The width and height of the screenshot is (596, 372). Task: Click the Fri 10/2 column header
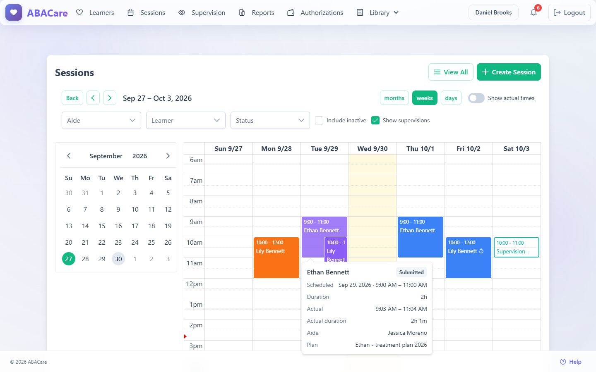[469, 148]
